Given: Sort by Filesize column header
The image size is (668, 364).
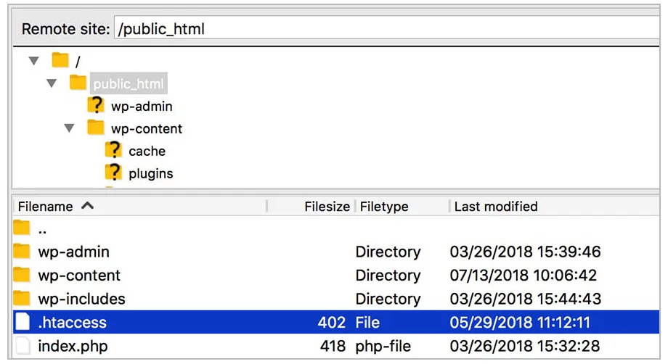Looking at the screenshot, I should pos(327,207).
